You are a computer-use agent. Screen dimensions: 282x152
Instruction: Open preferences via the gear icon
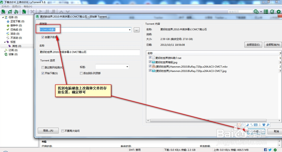click(x=279, y=12)
